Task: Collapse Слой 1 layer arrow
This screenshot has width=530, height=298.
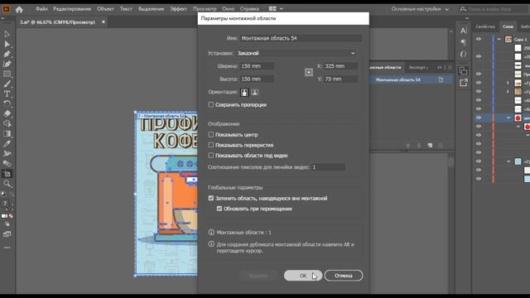Action: click(x=499, y=39)
